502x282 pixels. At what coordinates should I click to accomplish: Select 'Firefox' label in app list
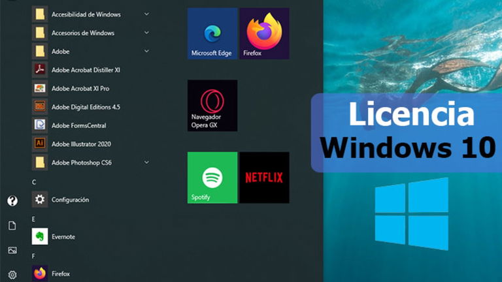(x=61, y=274)
